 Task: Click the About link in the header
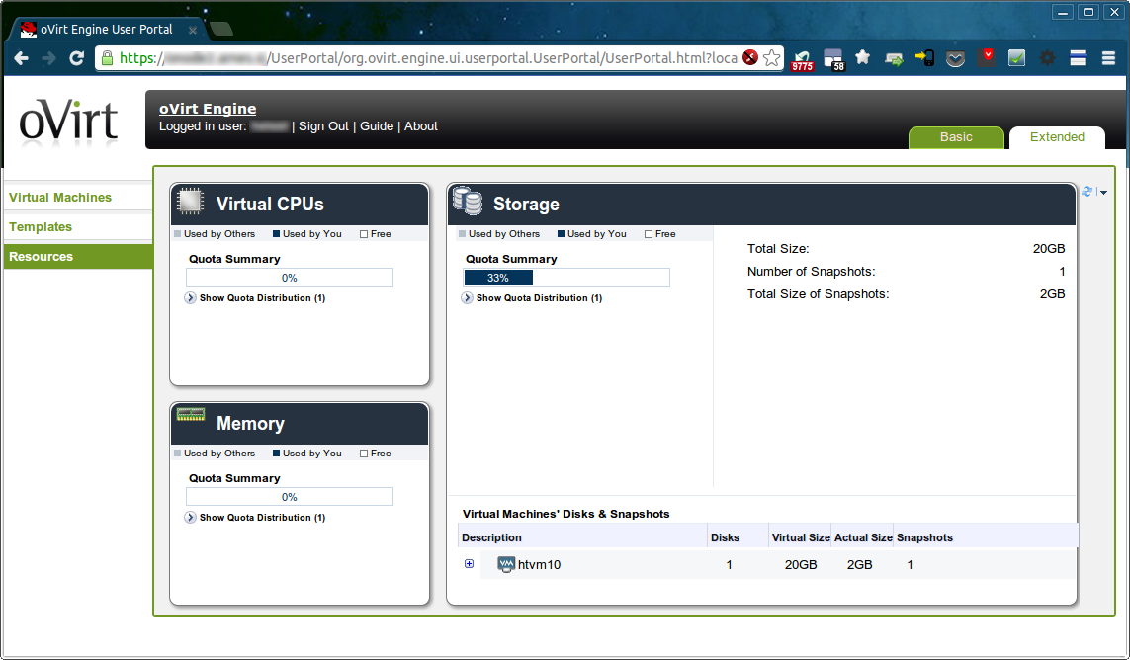point(421,126)
